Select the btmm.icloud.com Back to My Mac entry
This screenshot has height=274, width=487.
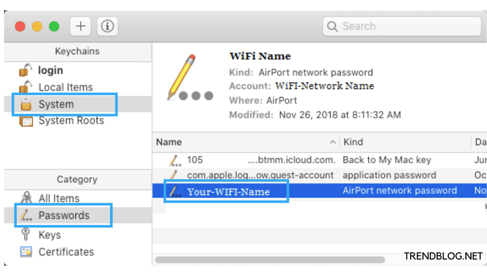[261, 160]
